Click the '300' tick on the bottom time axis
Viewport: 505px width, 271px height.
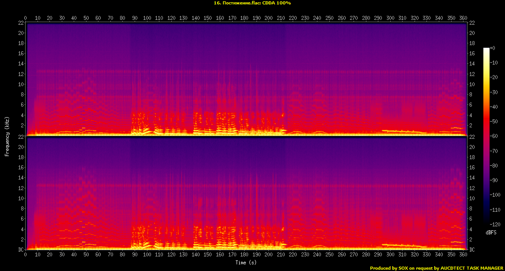point(390,255)
